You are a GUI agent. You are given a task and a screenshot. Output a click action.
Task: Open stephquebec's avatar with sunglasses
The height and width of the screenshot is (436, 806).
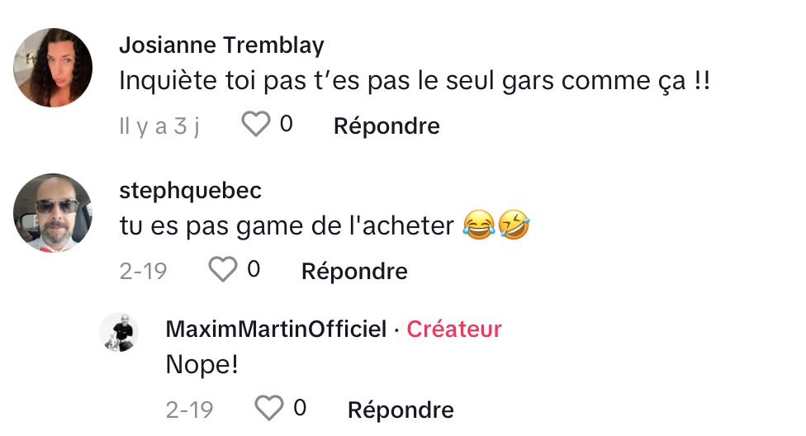(x=52, y=213)
